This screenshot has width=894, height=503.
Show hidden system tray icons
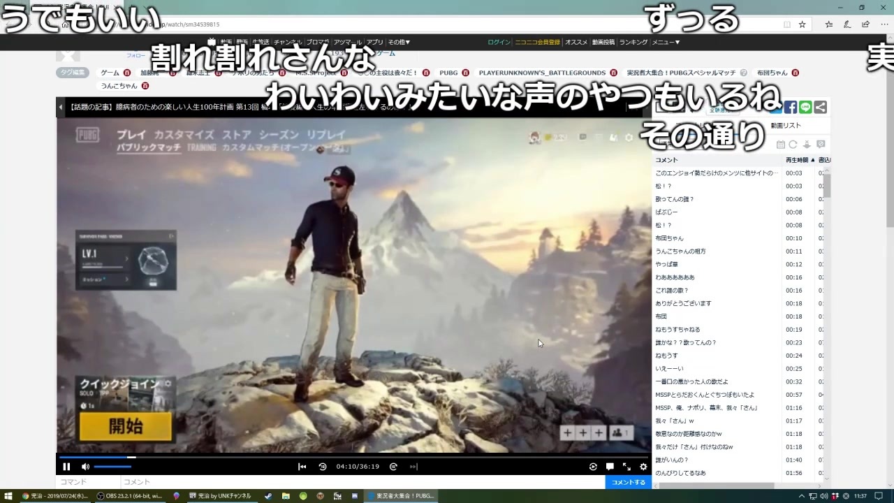pos(801,496)
